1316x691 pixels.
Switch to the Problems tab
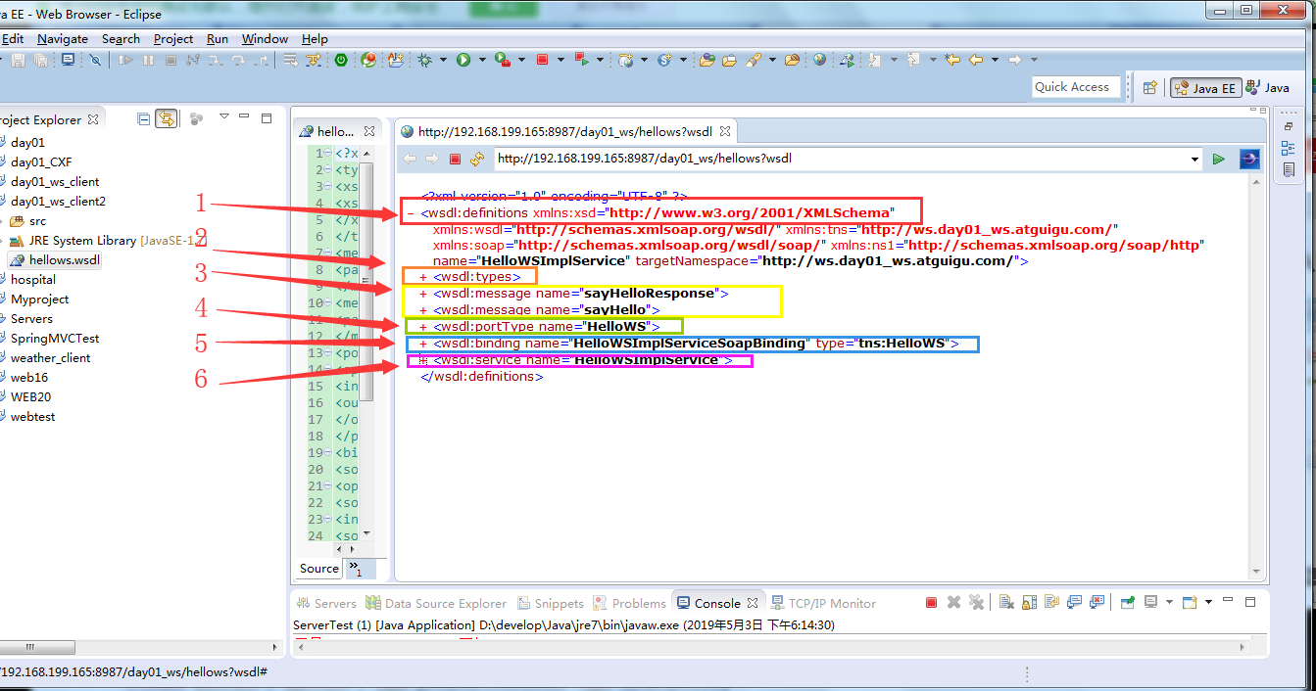point(629,603)
